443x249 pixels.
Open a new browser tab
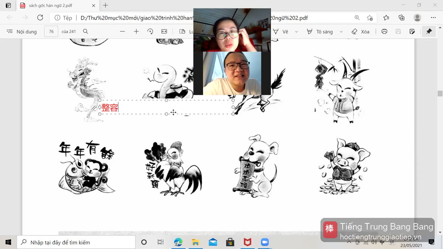[106, 6]
